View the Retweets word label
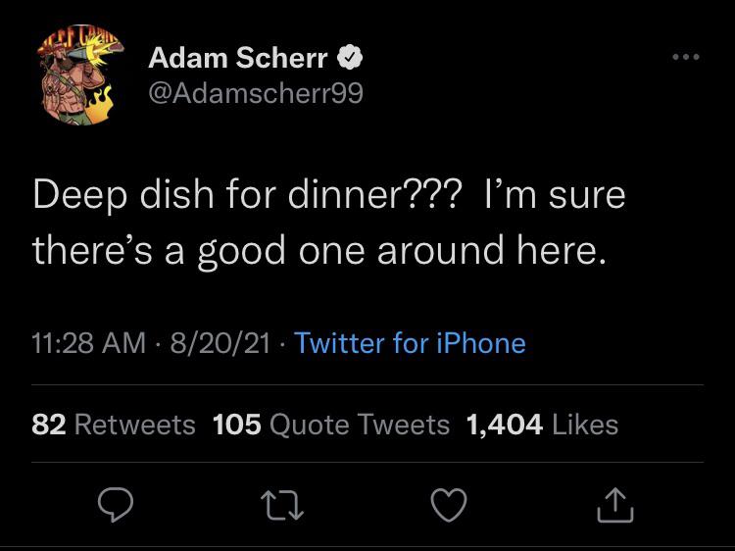The image size is (735, 551). (135, 424)
